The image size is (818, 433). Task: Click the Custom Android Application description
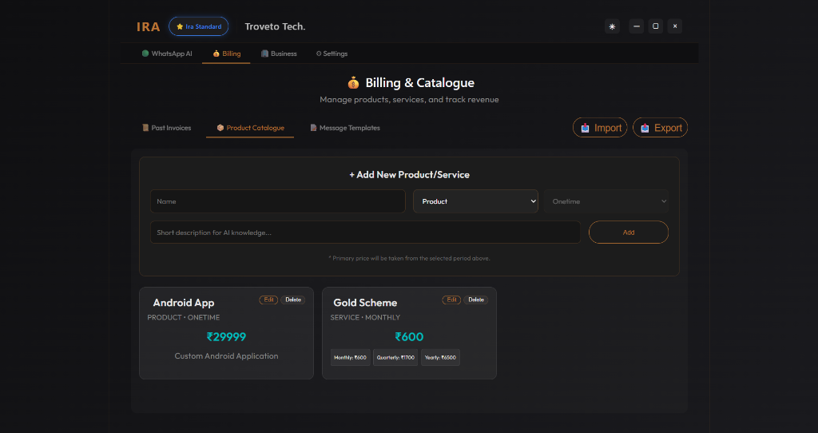[226, 356]
